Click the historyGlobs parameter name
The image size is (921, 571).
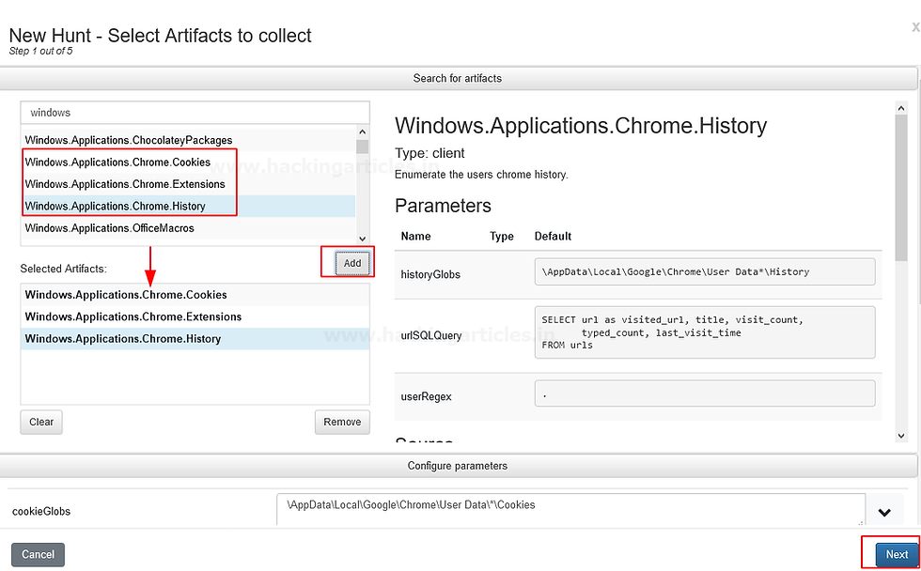[430, 274]
